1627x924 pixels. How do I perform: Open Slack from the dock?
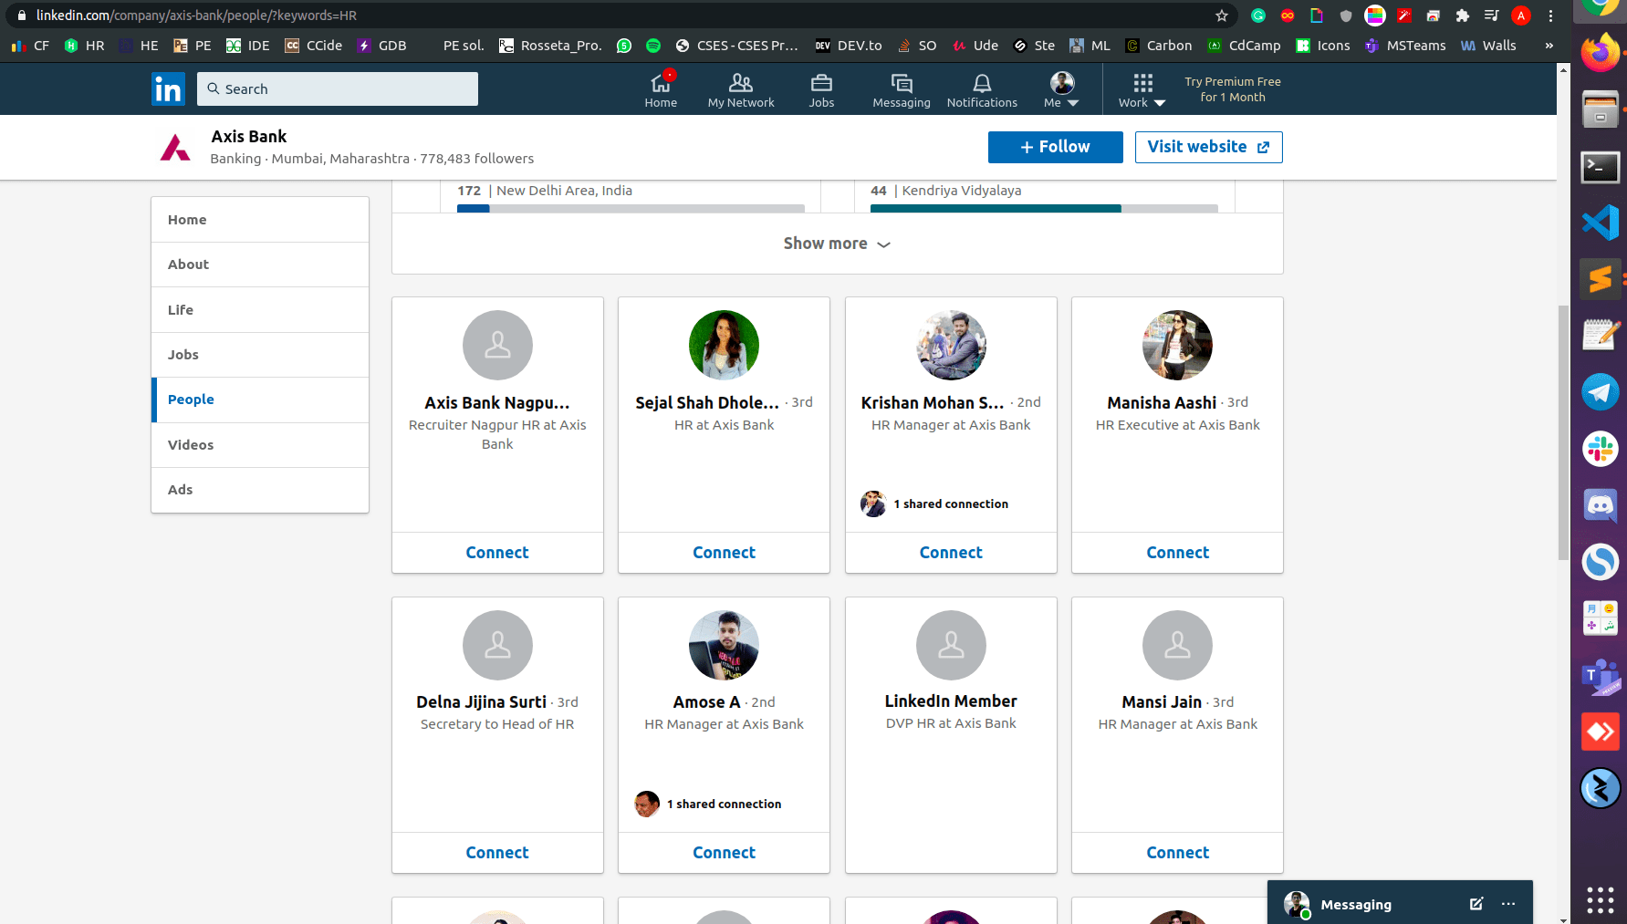point(1601,449)
